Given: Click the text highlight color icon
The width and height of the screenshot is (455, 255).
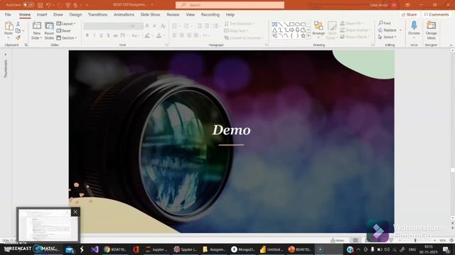Looking at the screenshot, I should pos(147,35).
